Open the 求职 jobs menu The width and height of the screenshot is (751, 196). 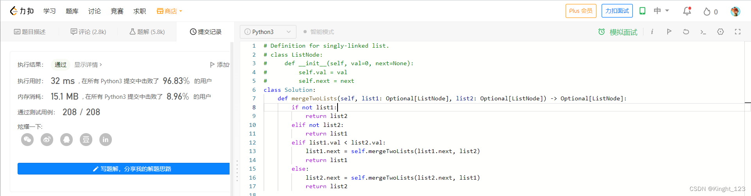tap(140, 11)
